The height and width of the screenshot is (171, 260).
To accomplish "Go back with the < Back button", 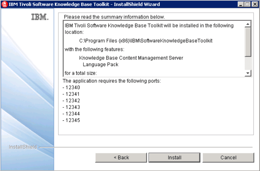I will point(121,158).
